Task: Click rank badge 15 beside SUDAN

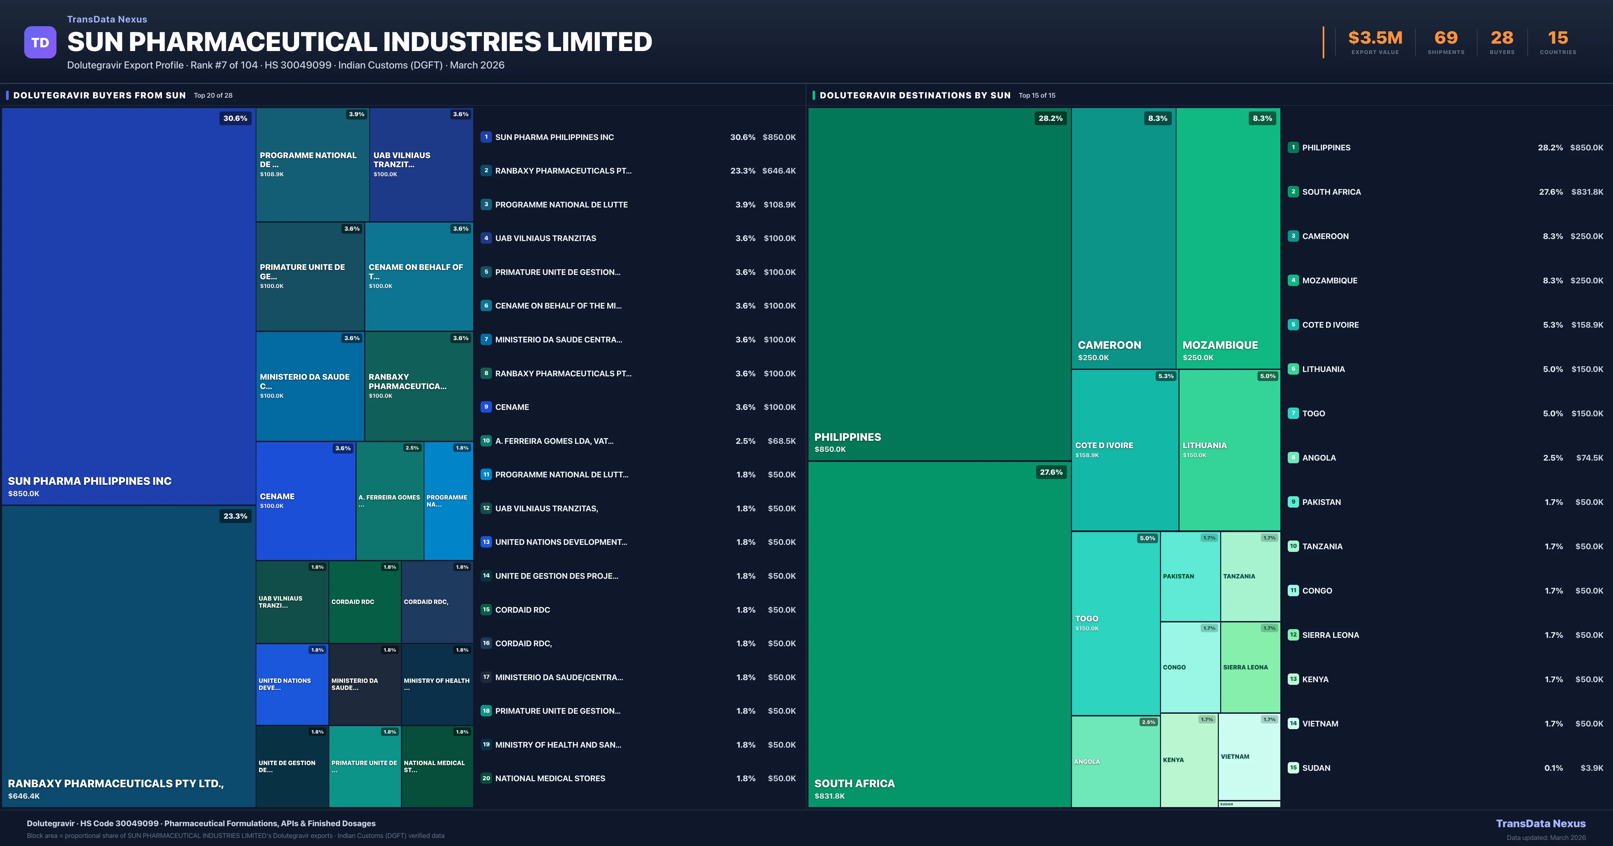Action: 1293,768
